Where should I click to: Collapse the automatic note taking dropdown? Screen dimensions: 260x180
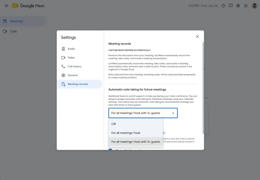click(x=143, y=113)
